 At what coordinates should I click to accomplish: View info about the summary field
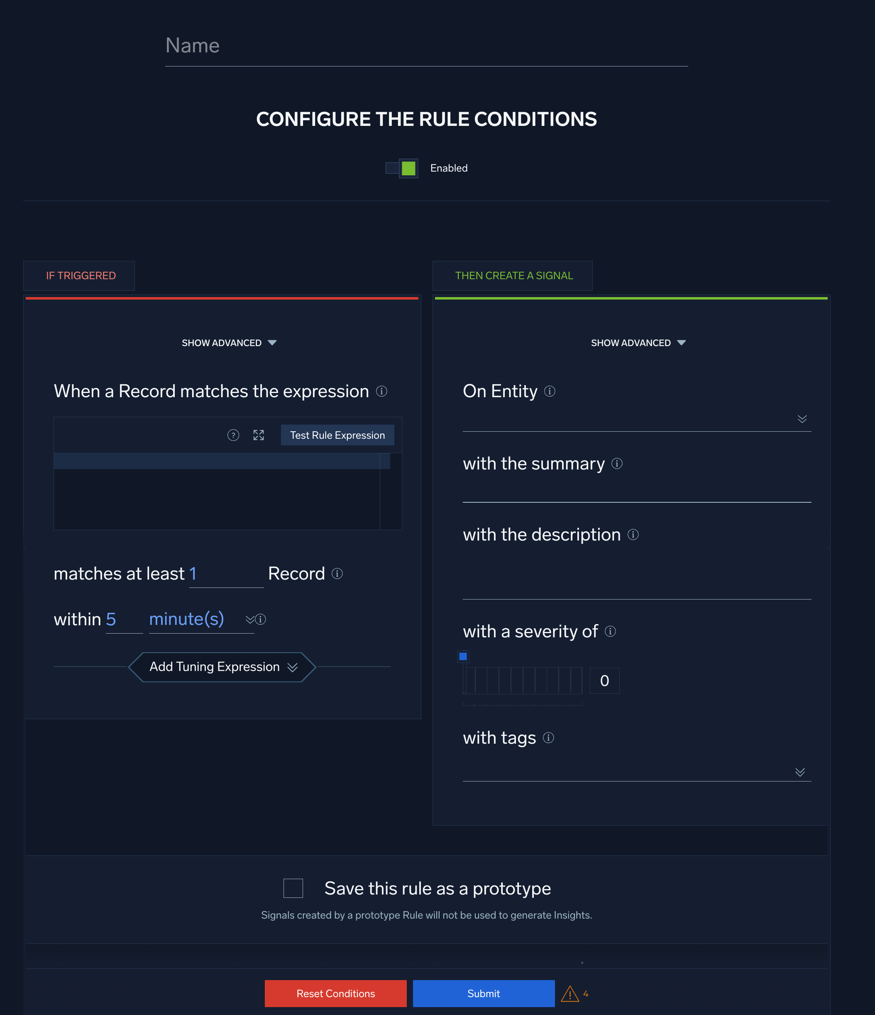click(617, 464)
